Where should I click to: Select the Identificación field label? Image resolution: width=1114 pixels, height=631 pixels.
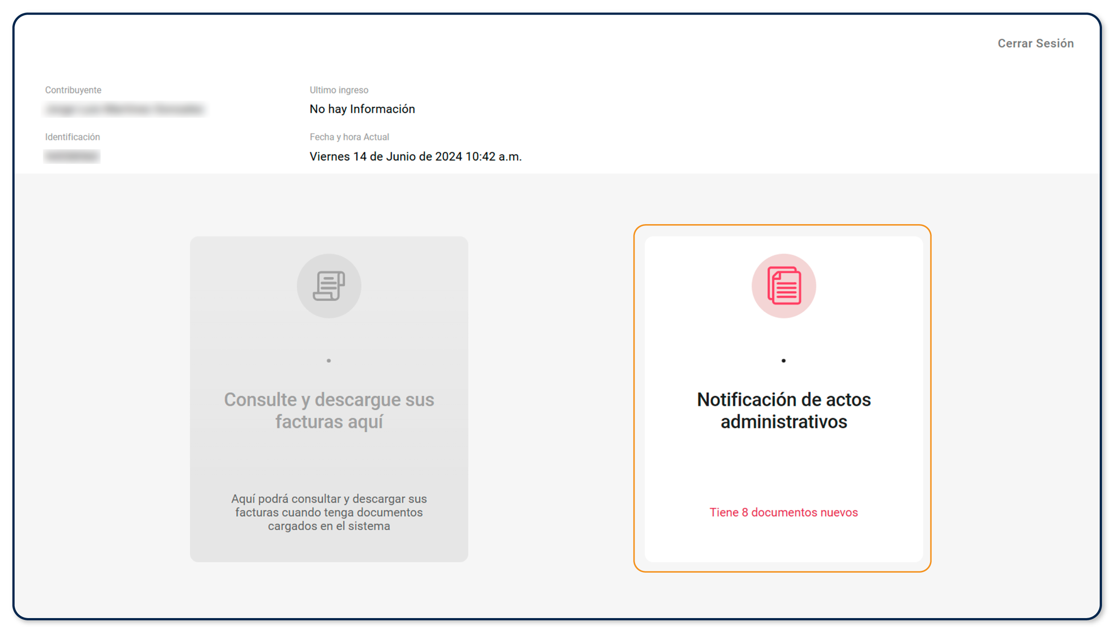[x=72, y=137]
